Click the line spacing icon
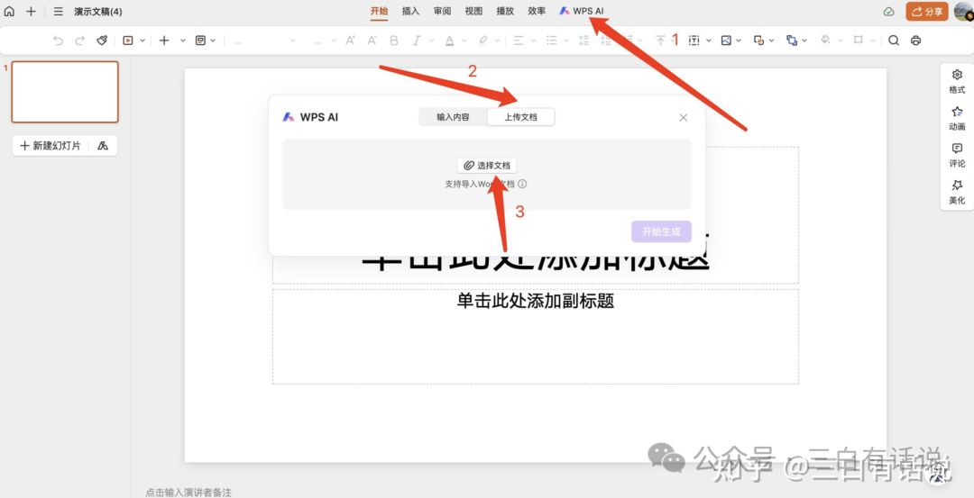 (583, 41)
